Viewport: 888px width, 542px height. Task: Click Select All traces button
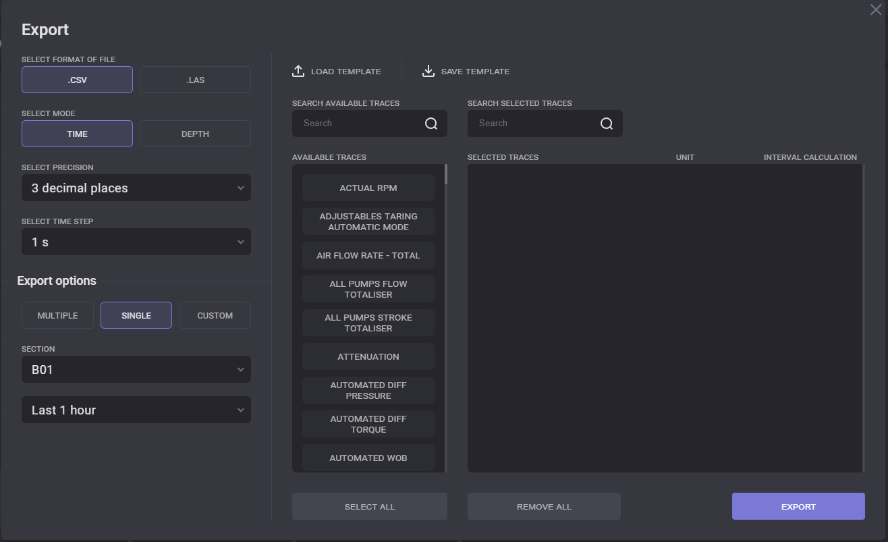click(x=369, y=506)
